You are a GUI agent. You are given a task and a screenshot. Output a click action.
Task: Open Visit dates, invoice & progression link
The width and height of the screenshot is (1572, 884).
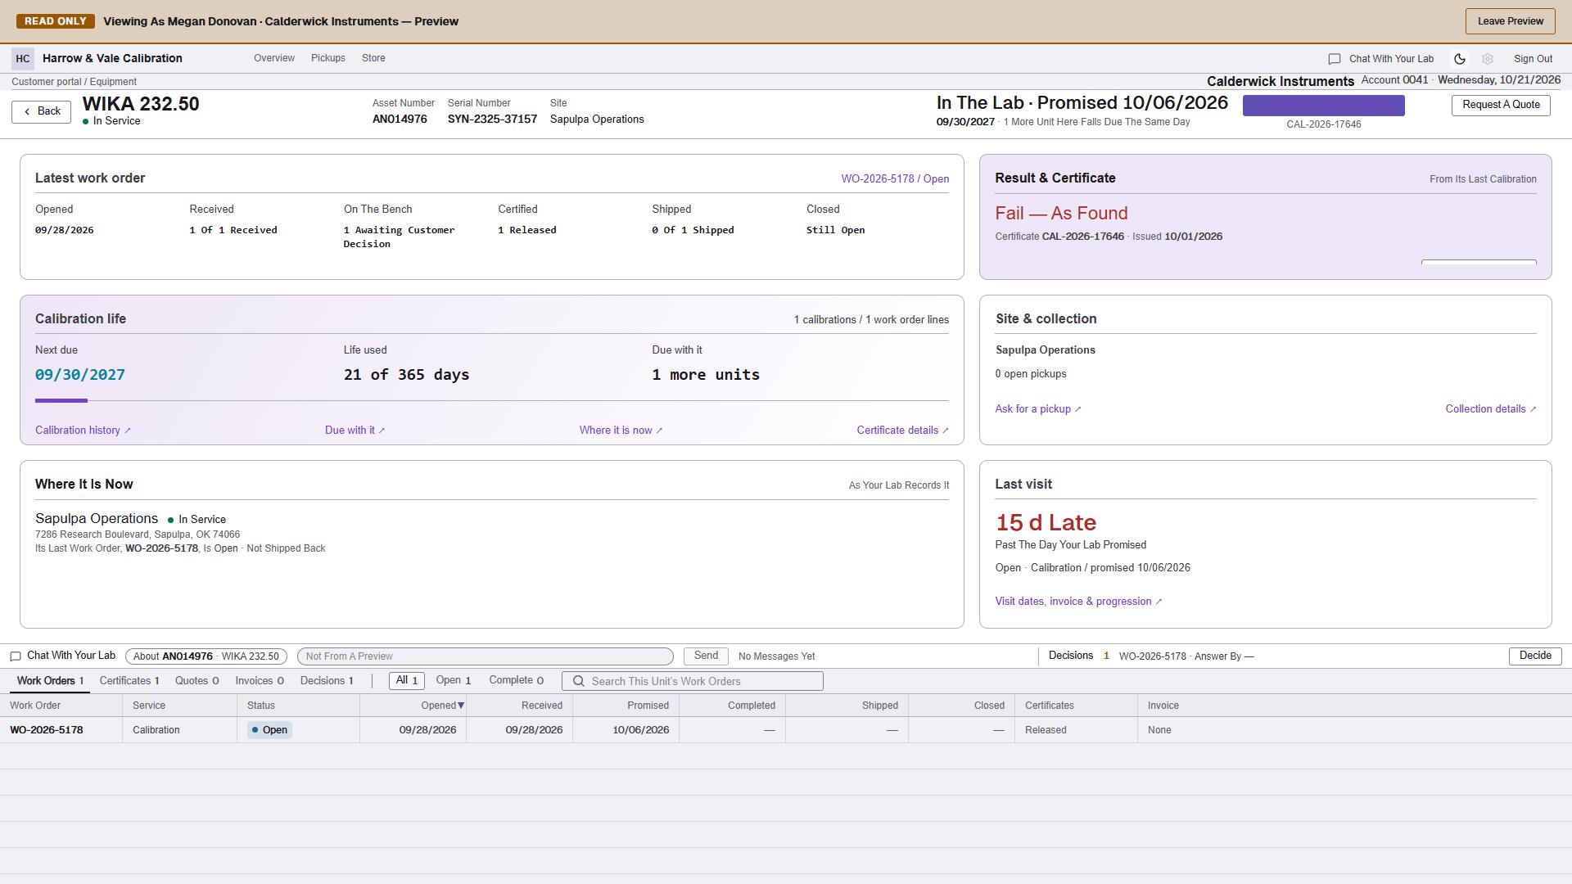point(1078,602)
